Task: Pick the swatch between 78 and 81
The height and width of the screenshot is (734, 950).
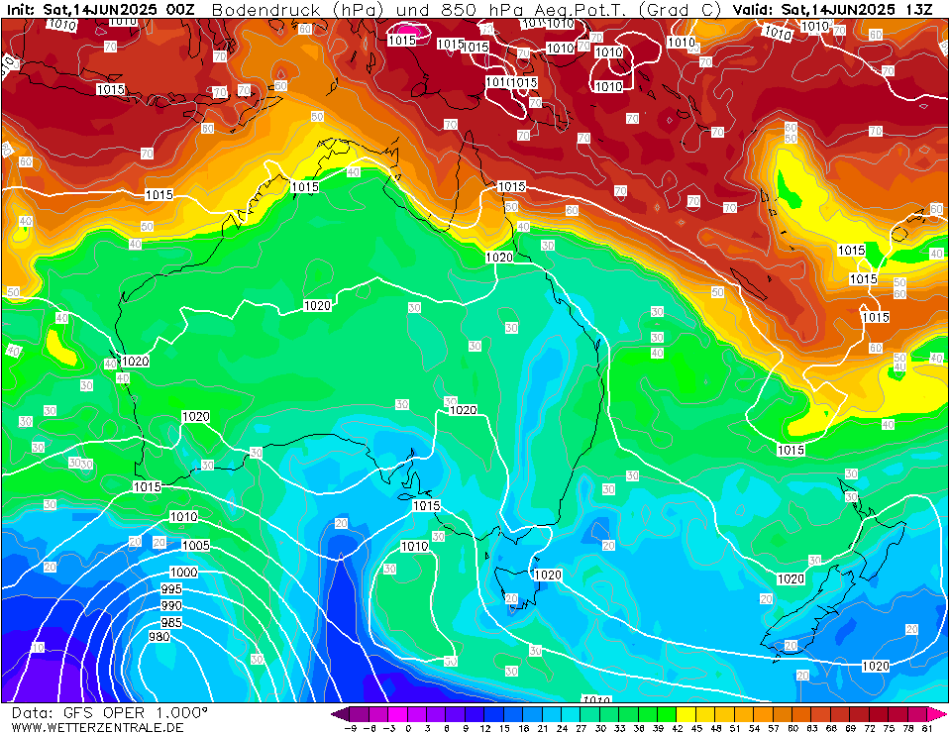Action: [917, 714]
